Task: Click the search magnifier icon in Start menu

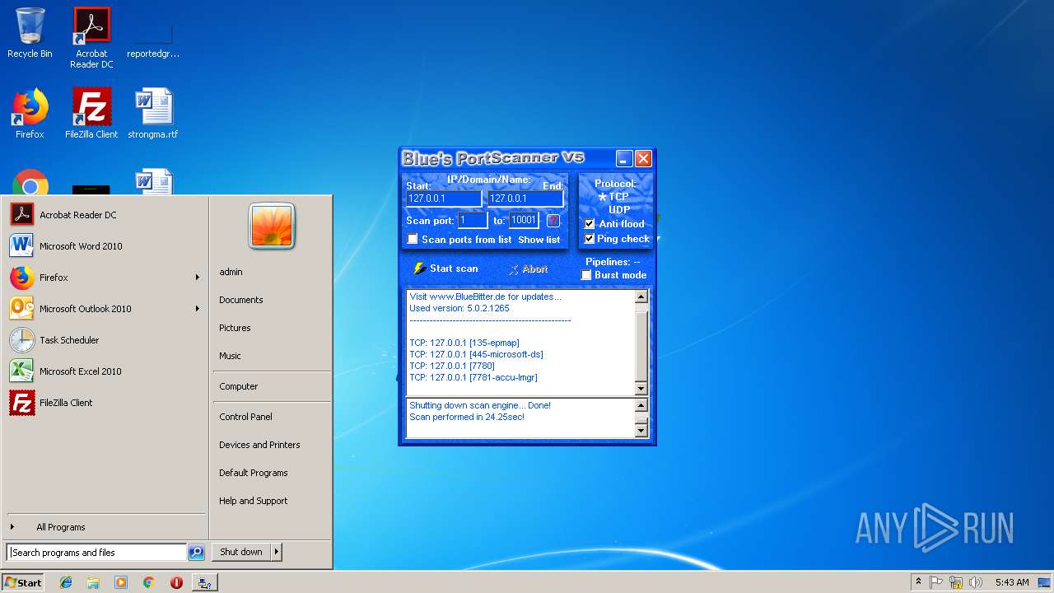Action: 196,553
